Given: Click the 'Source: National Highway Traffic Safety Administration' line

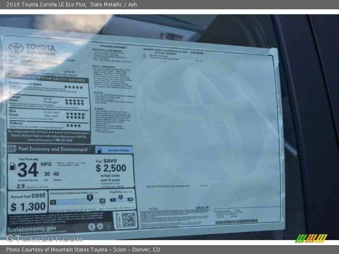Looking at the screenshot, I should tap(49, 136).
